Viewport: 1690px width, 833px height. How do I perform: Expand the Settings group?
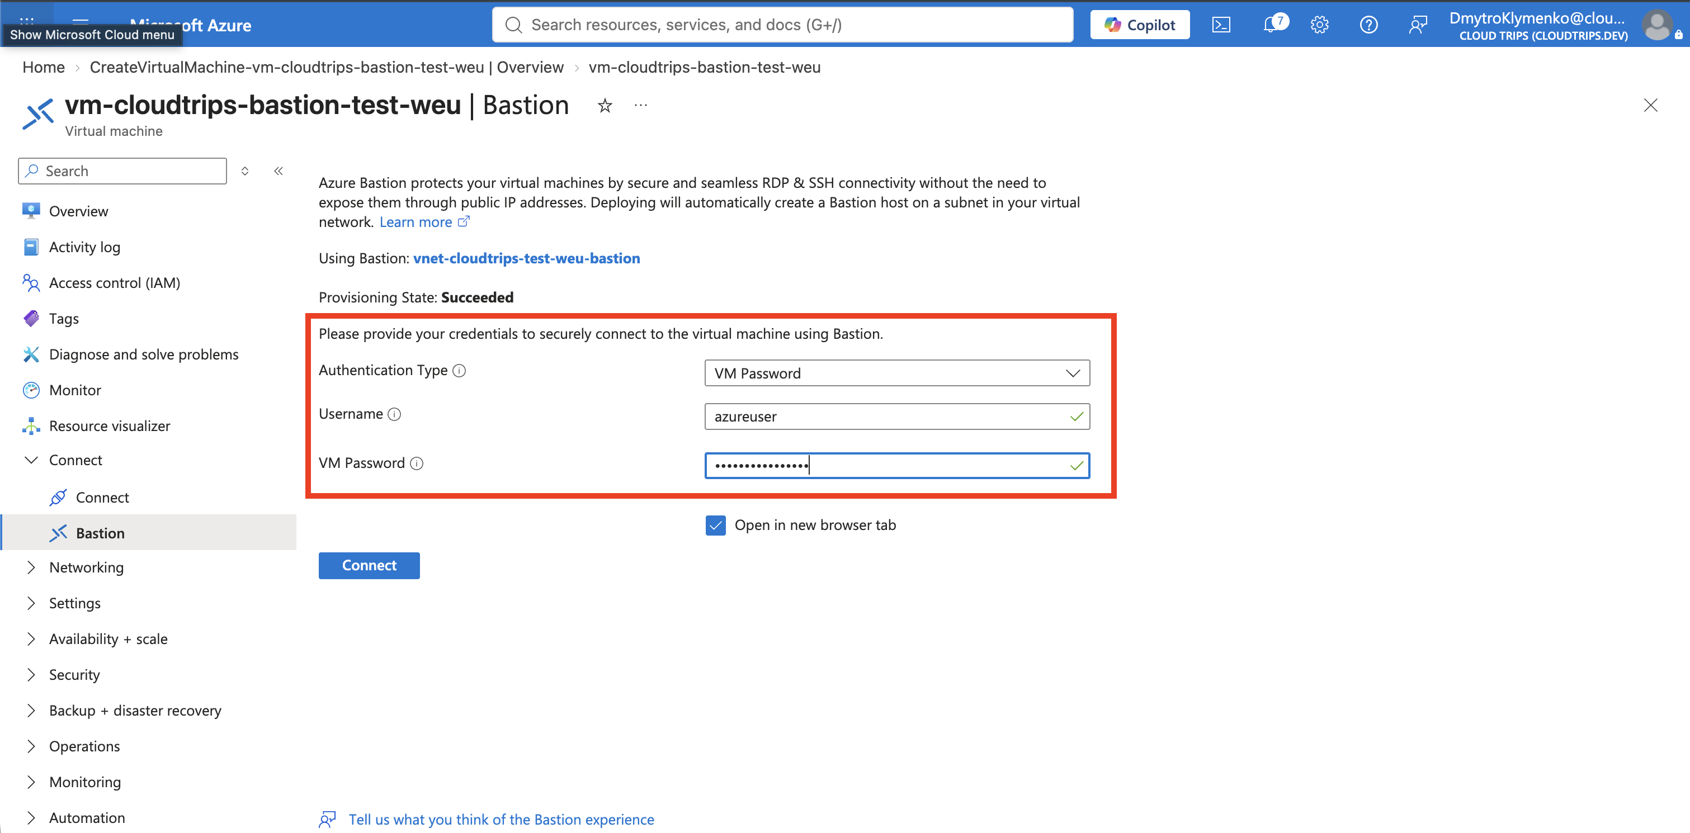(x=31, y=603)
